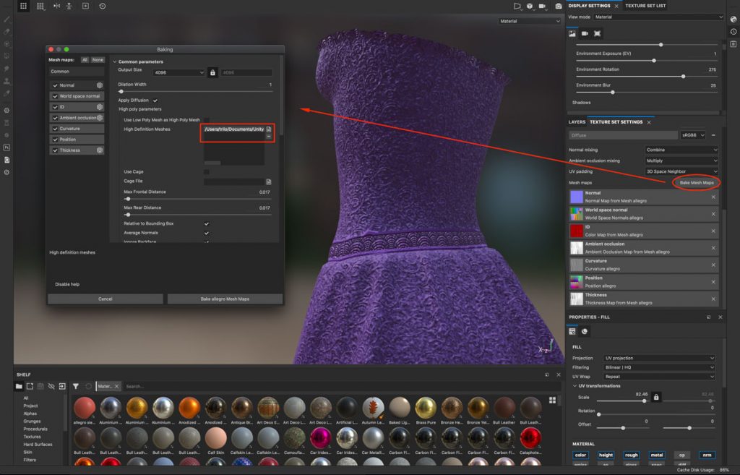Open the View mode Material dropdown
The height and width of the screenshot is (475, 740).
point(658,17)
